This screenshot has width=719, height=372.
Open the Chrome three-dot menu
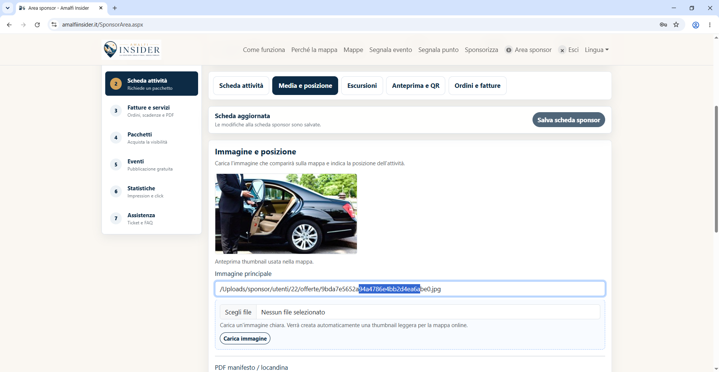(x=710, y=25)
